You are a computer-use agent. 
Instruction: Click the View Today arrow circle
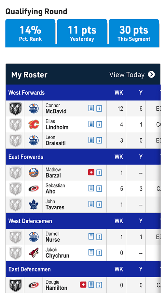tap(151, 74)
